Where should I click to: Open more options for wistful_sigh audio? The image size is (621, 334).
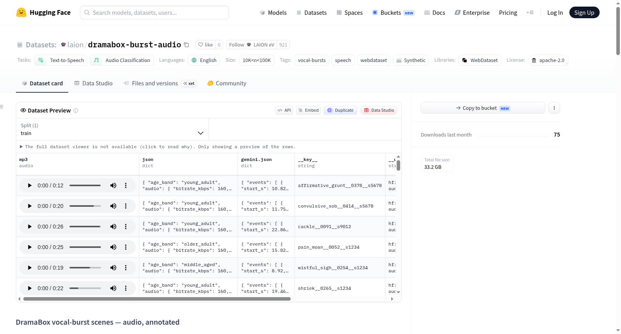(x=126, y=268)
